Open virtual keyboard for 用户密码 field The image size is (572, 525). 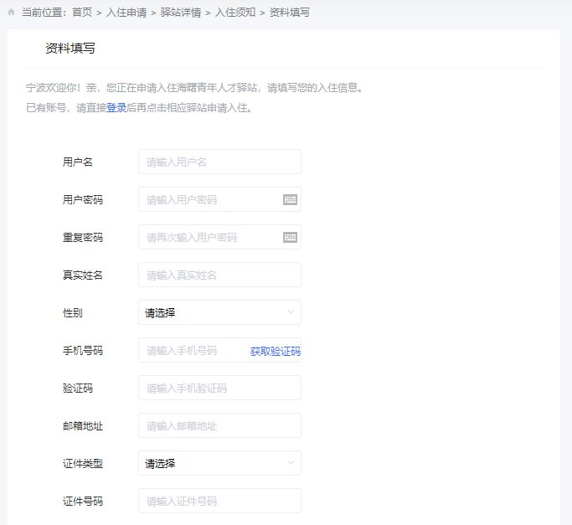point(290,199)
